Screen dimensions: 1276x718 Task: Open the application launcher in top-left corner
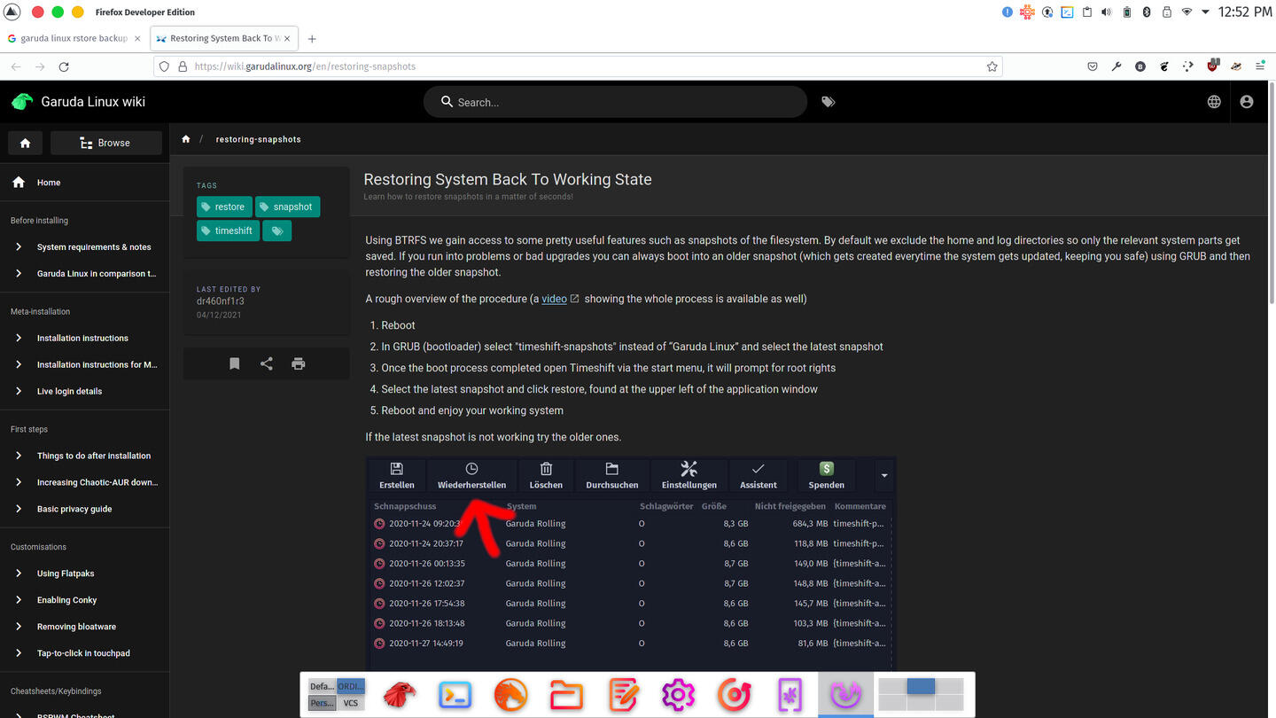coord(12,12)
